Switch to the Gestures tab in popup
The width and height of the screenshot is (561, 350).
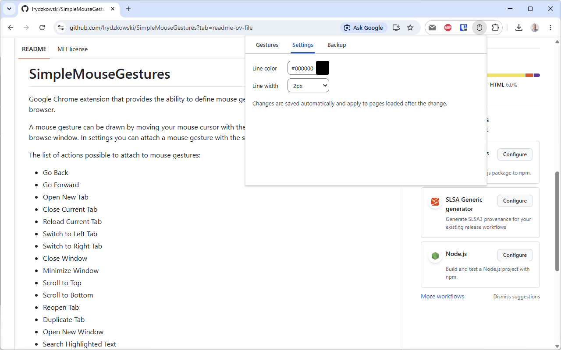tap(267, 45)
